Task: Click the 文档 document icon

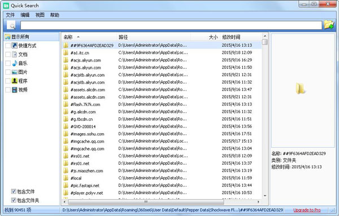Action: tap(15, 54)
